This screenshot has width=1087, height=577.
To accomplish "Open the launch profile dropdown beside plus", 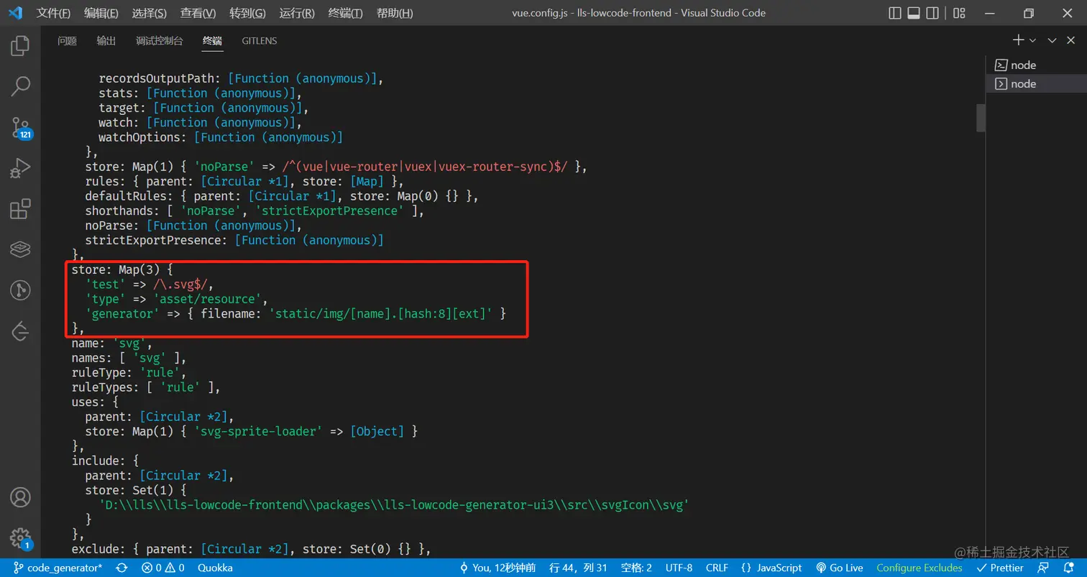I will [x=1032, y=40].
